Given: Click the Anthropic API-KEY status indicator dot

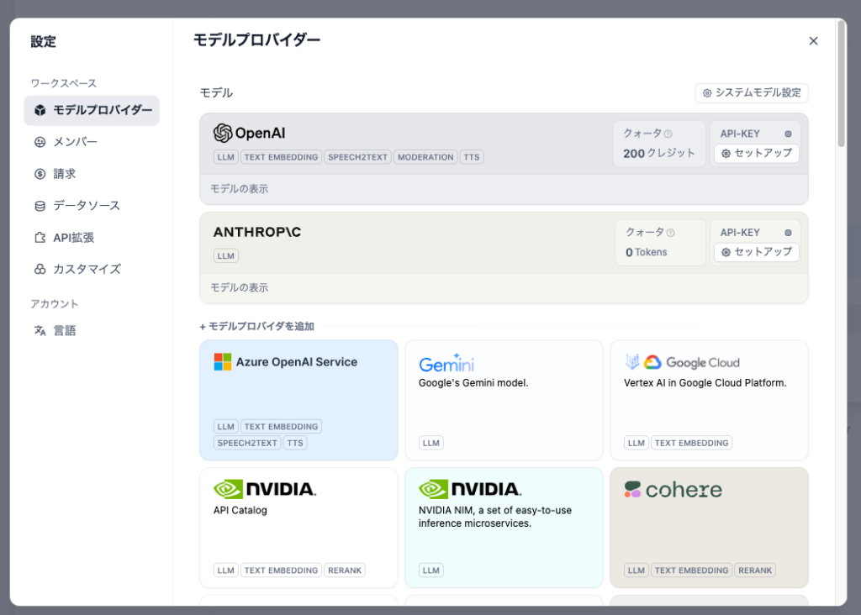Looking at the screenshot, I should (788, 233).
